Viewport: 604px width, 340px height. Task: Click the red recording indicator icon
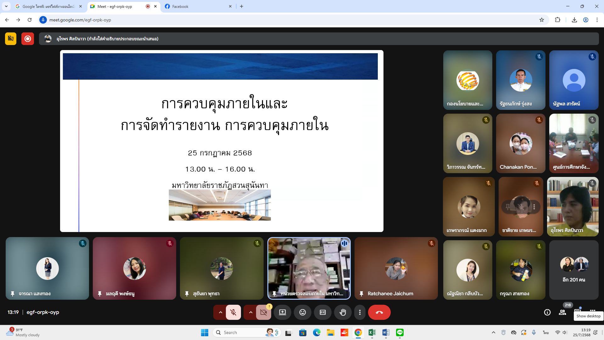[28, 39]
